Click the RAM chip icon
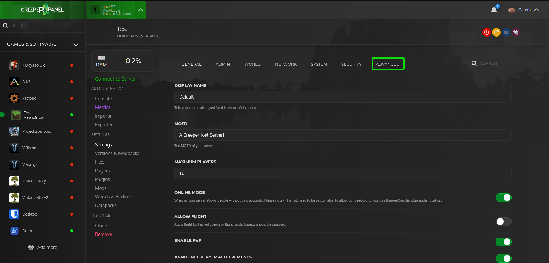The image size is (549, 263). (x=102, y=58)
